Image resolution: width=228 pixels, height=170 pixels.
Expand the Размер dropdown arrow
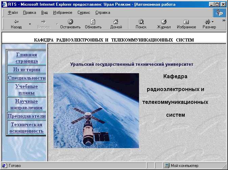click(213, 22)
